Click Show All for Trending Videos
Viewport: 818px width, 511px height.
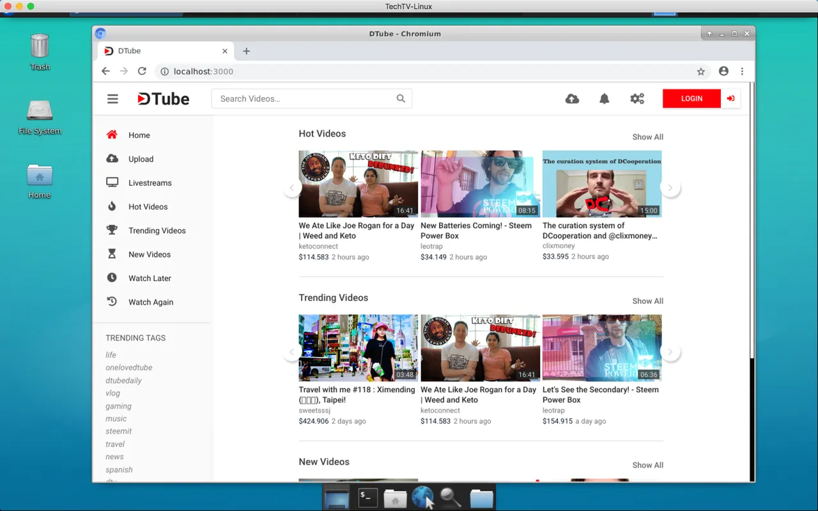click(648, 301)
